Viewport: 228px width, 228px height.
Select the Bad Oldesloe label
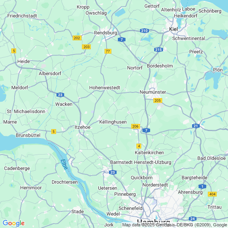coord(211,158)
